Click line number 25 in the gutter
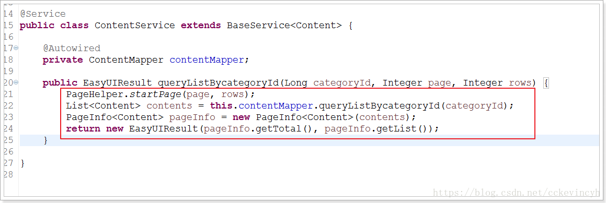 coord(8,140)
